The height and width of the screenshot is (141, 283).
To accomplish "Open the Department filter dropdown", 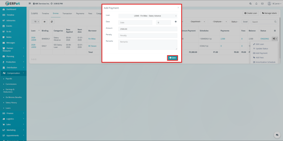I will (x=196, y=21).
